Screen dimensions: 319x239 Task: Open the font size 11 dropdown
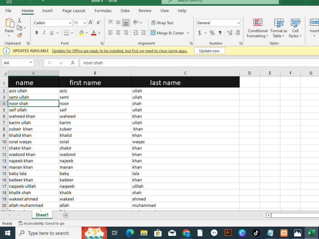point(85,23)
